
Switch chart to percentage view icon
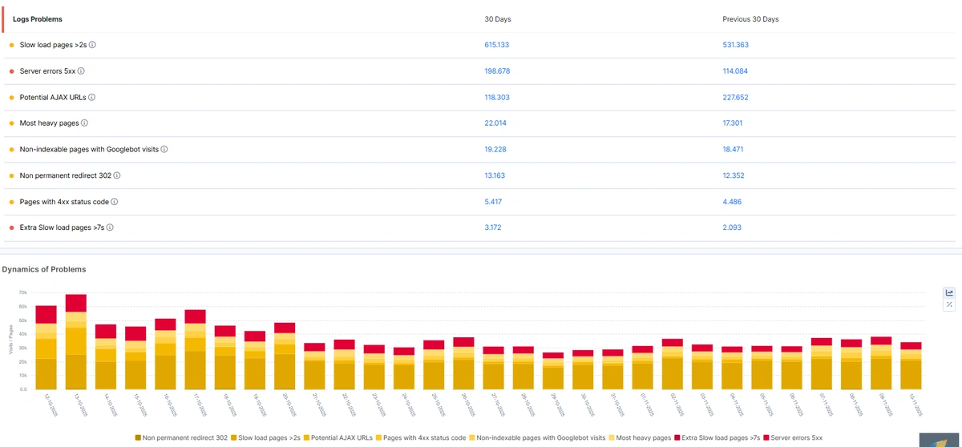tap(949, 304)
